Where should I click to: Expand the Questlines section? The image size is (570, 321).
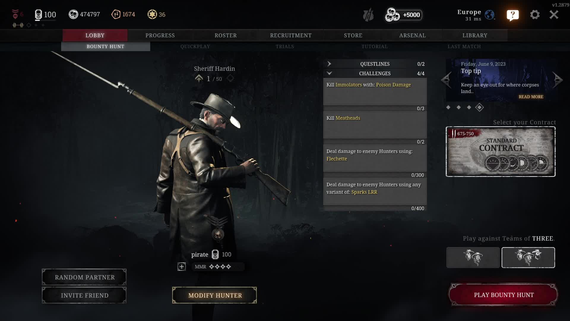[375, 64]
